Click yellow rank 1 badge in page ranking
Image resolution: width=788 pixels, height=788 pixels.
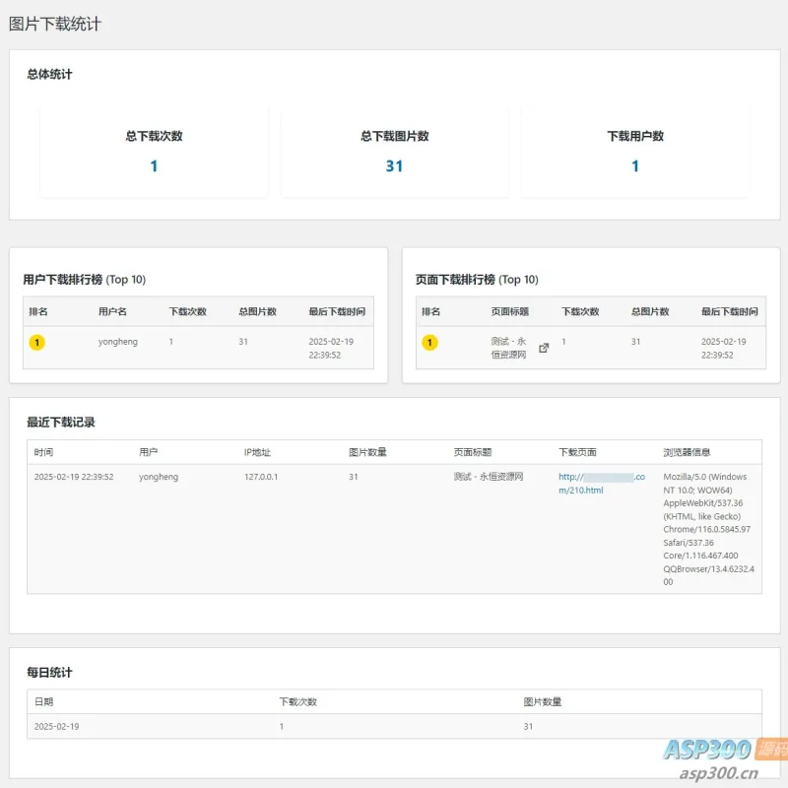click(x=429, y=342)
